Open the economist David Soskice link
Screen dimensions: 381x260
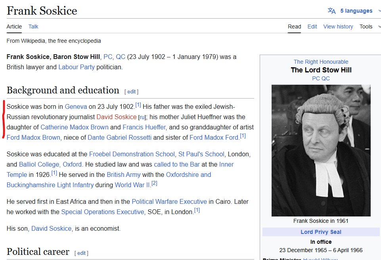point(51,229)
